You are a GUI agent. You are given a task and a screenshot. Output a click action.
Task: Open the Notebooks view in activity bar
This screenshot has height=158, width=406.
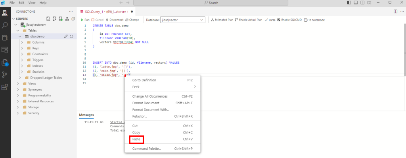[x=5, y=38]
